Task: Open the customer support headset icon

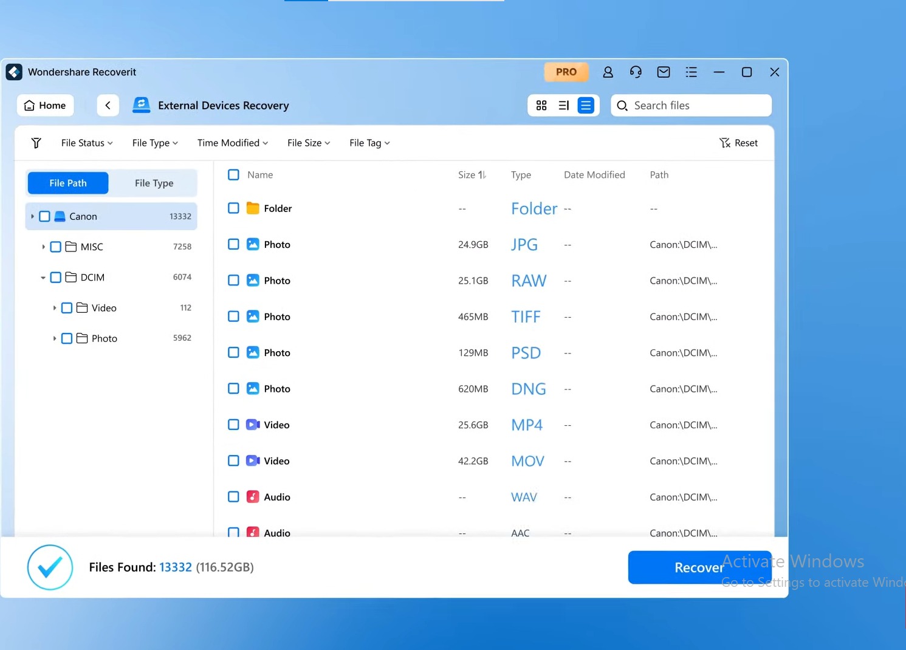Action: (x=636, y=72)
